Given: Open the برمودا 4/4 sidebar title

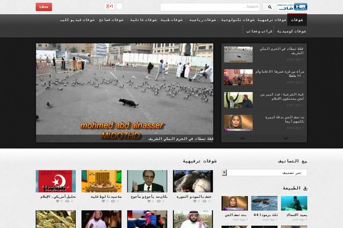Looking at the screenshot, I should click(x=265, y=215).
